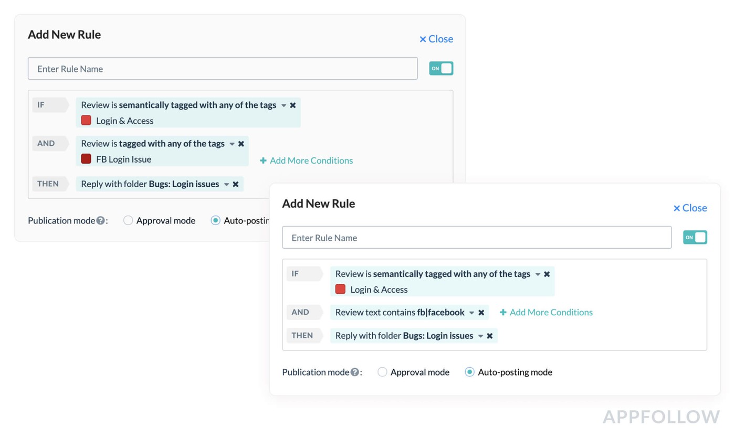735x438 pixels.
Task: Toggle the ON switch in front panel
Action: (x=695, y=238)
